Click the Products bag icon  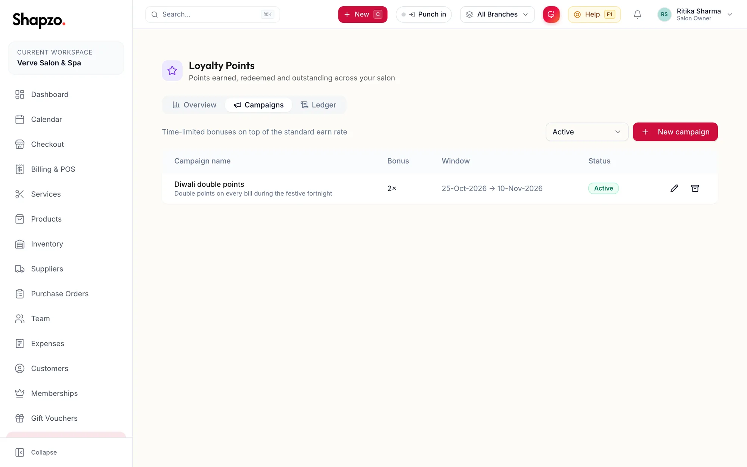point(20,219)
